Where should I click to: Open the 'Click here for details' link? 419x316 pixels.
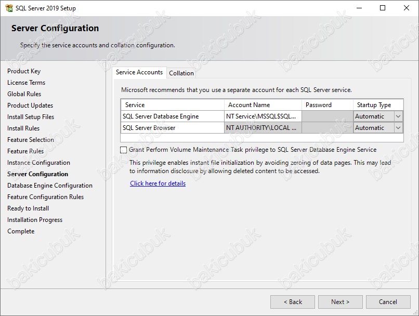coord(158,183)
